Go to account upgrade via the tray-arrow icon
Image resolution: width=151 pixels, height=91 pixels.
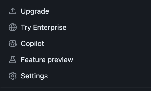[x=13, y=11]
